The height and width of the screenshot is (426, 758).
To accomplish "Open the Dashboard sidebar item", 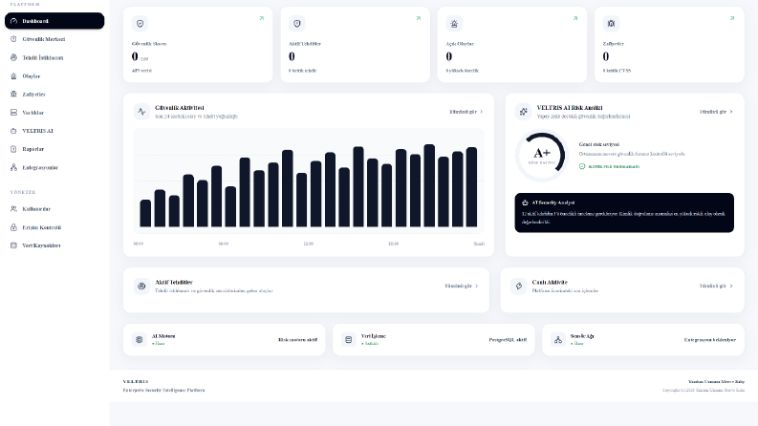I will [x=54, y=21].
